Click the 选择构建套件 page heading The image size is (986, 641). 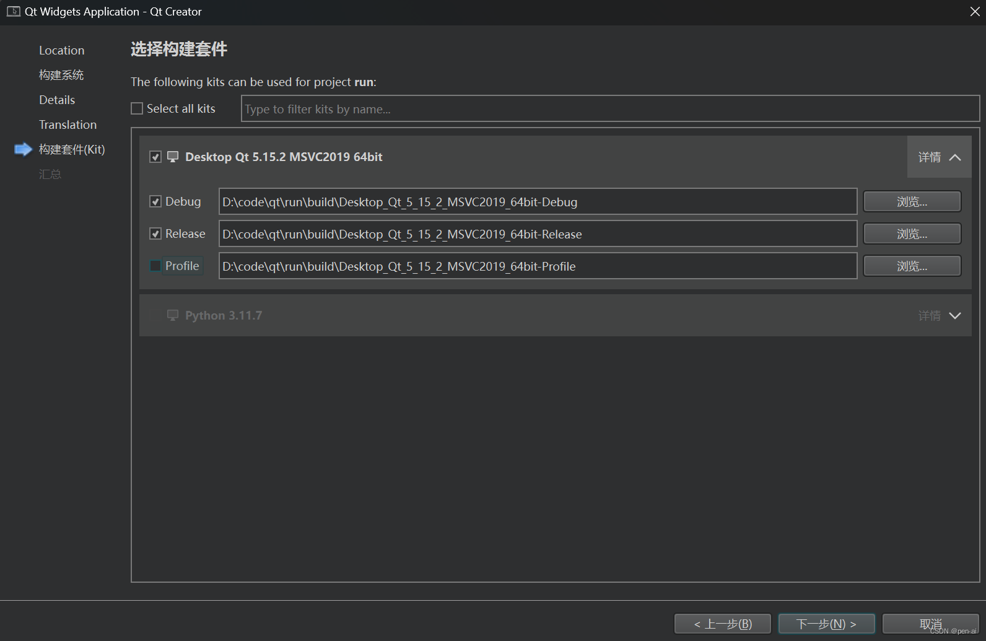coord(179,49)
